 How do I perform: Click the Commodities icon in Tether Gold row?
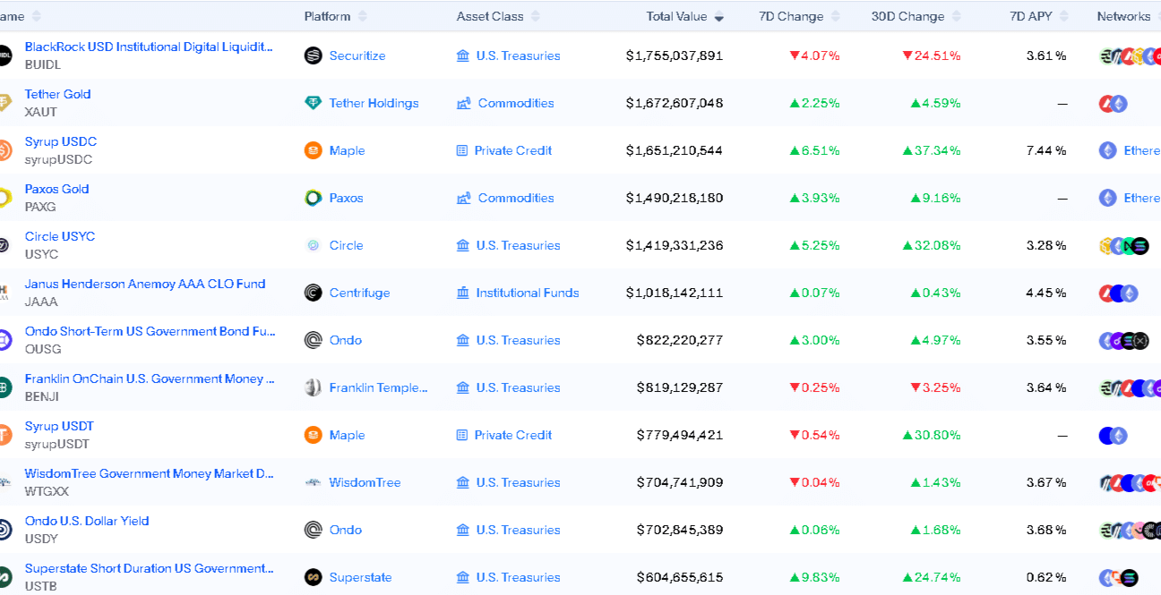tap(463, 103)
